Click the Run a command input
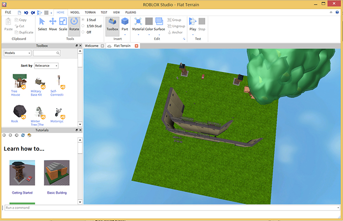Image resolution: width=343 pixels, height=221 pixels. [x=172, y=208]
